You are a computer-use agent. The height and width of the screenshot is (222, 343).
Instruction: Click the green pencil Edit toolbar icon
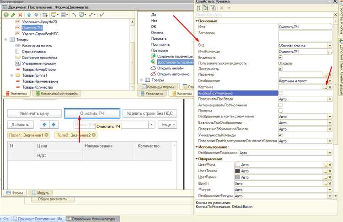(13, 15)
